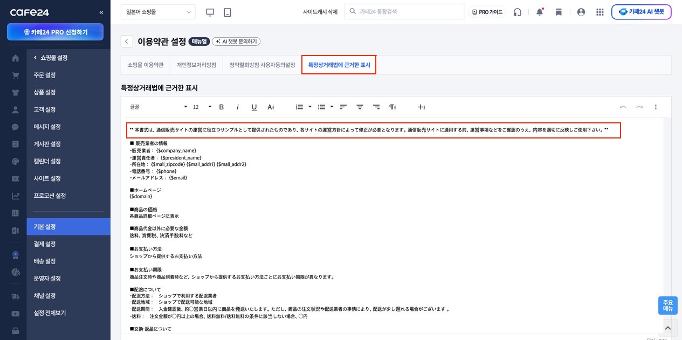Click the 카페24 PRO 신청하기 button
This screenshot has height=340, width=682.
click(55, 32)
